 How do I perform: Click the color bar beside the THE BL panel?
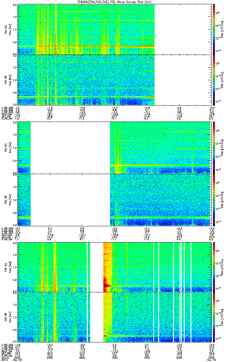tap(214, 267)
